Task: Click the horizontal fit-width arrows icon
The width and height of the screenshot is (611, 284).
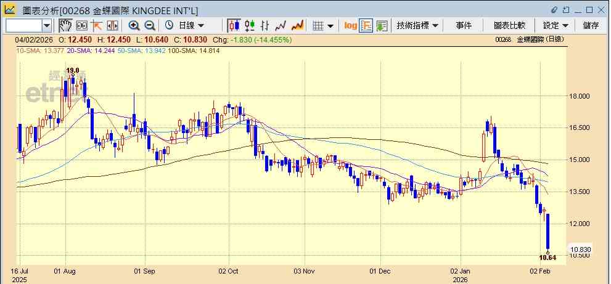Action: [112, 26]
